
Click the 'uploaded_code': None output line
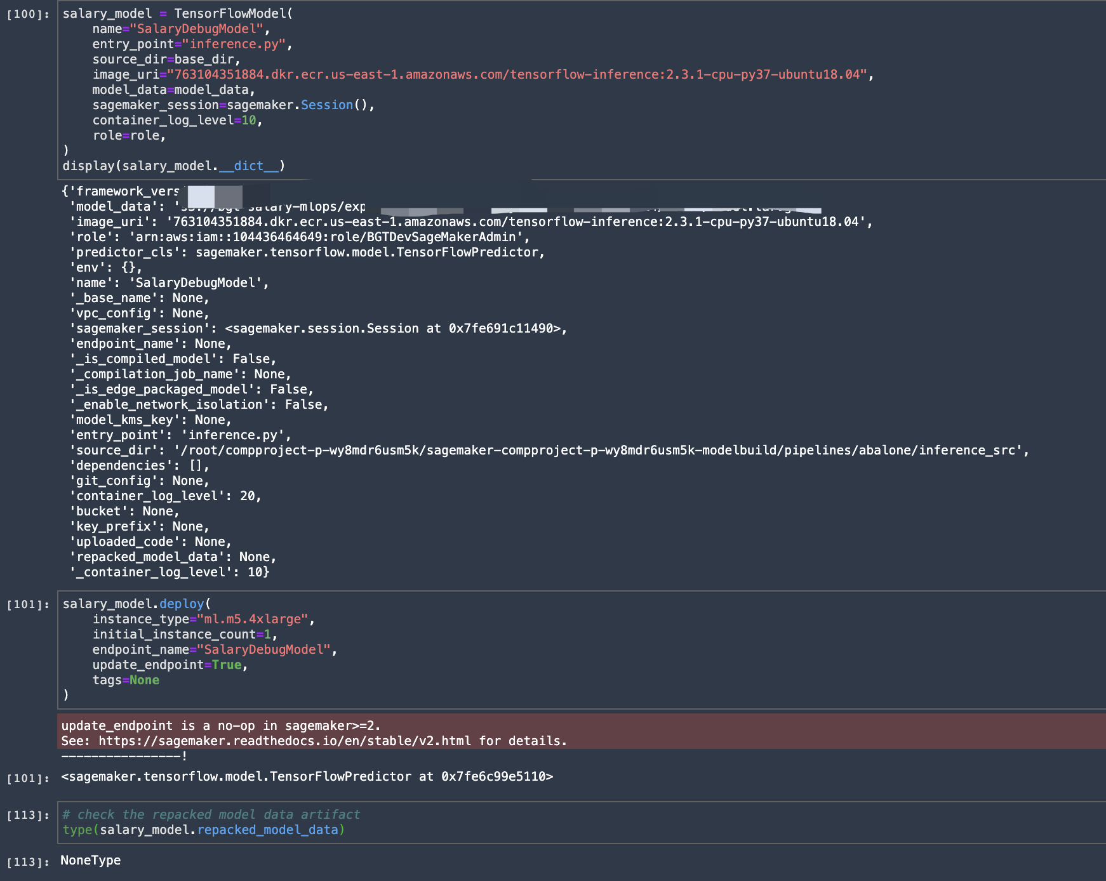point(150,541)
